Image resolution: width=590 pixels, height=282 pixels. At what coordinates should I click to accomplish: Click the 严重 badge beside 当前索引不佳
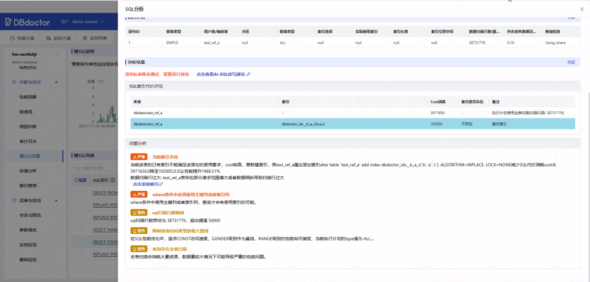click(x=139, y=157)
